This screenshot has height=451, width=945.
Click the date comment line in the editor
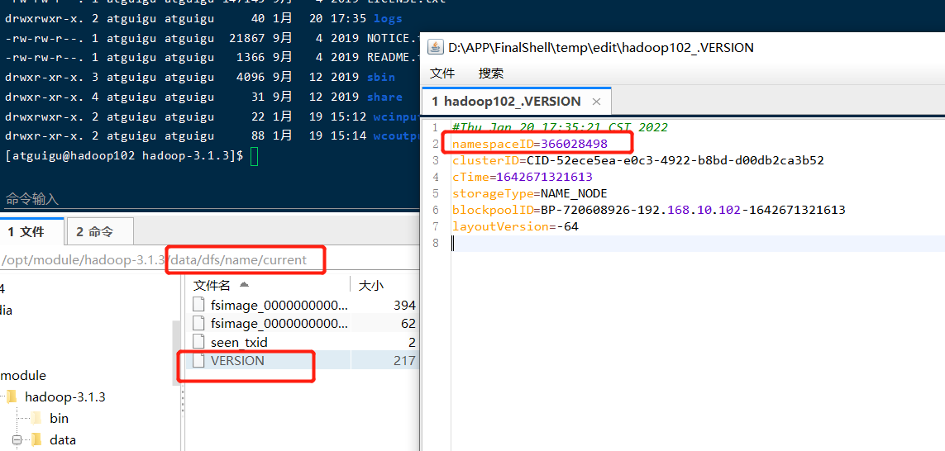tap(560, 128)
